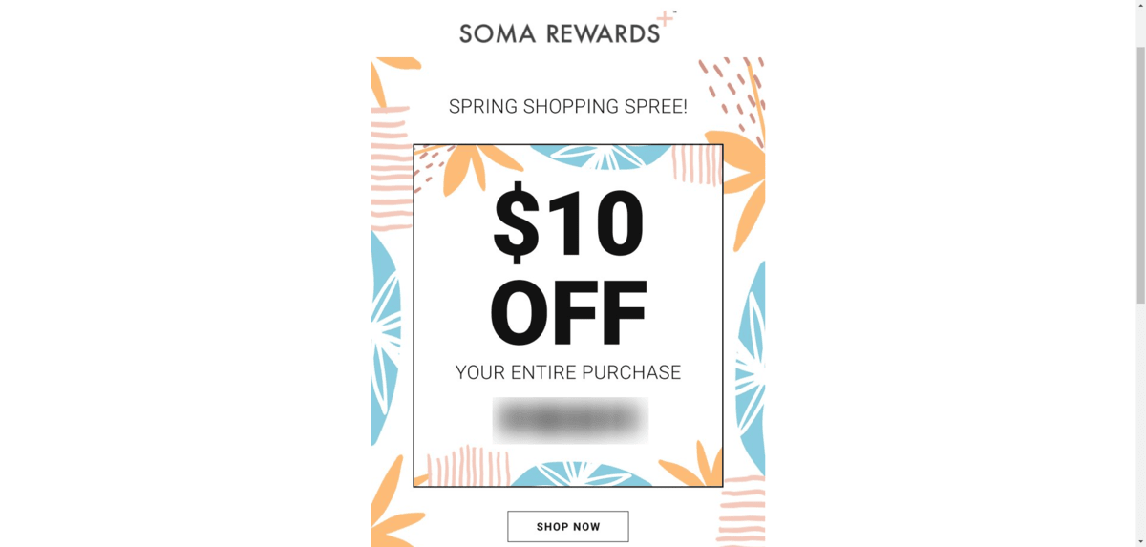Click the scrollbar track below the thumb
This screenshot has height=547, width=1146.
click(x=1140, y=420)
